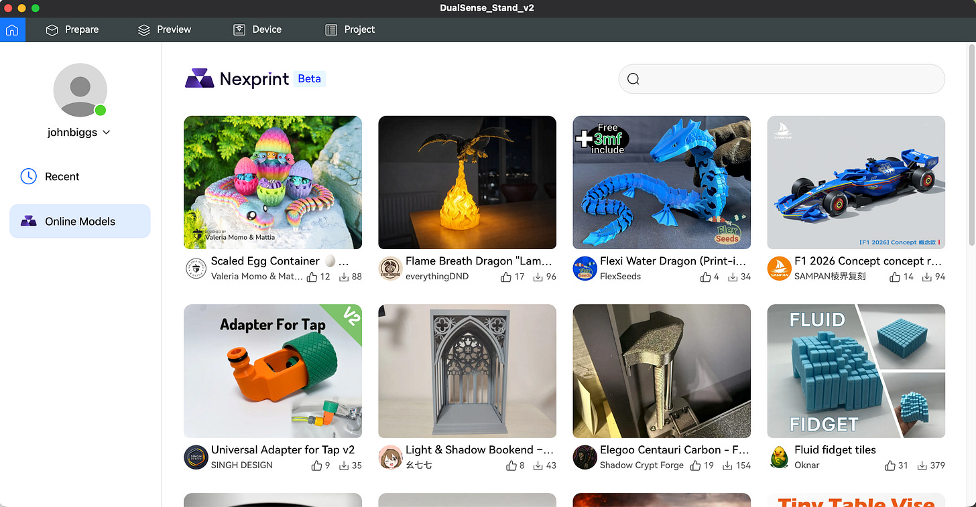The height and width of the screenshot is (507, 976).
Task: Like the Elegoo Centauri Carbon model
Action: pyautogui.click(x=696, y=465)
